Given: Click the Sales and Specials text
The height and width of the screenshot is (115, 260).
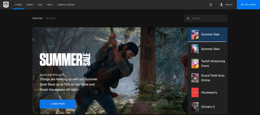Looking at the screenshot, I should (x=52, y=75).
